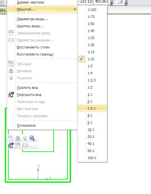Click the Проекционная связь icon in menu

point(11,33)
